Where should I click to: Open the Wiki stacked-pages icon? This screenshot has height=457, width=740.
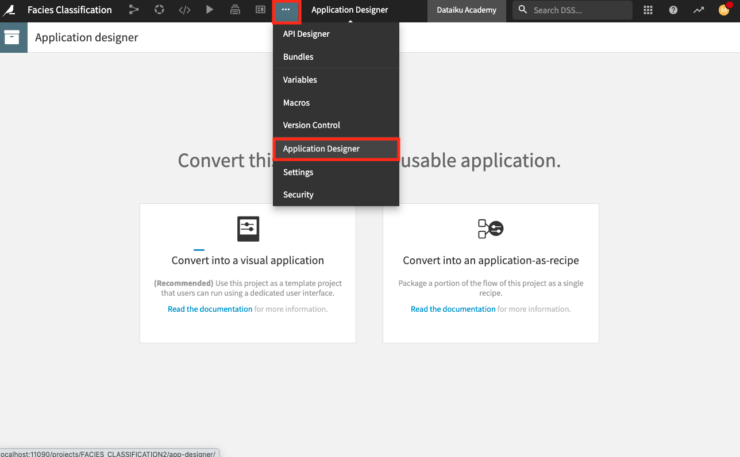coord(235,10)
